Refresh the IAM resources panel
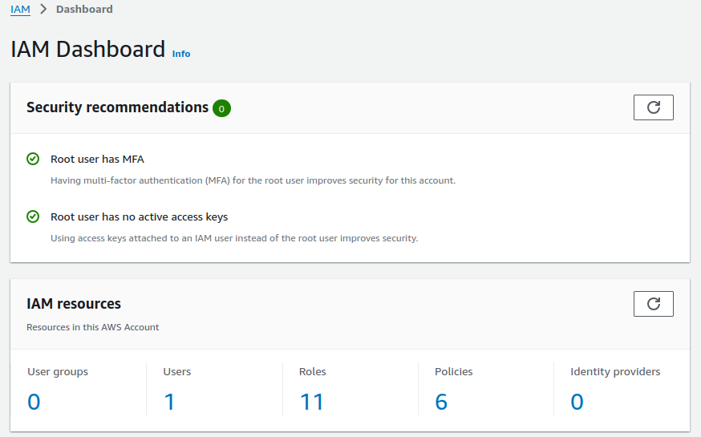Viewport: 701px width, 437px height. coord(653,304)
